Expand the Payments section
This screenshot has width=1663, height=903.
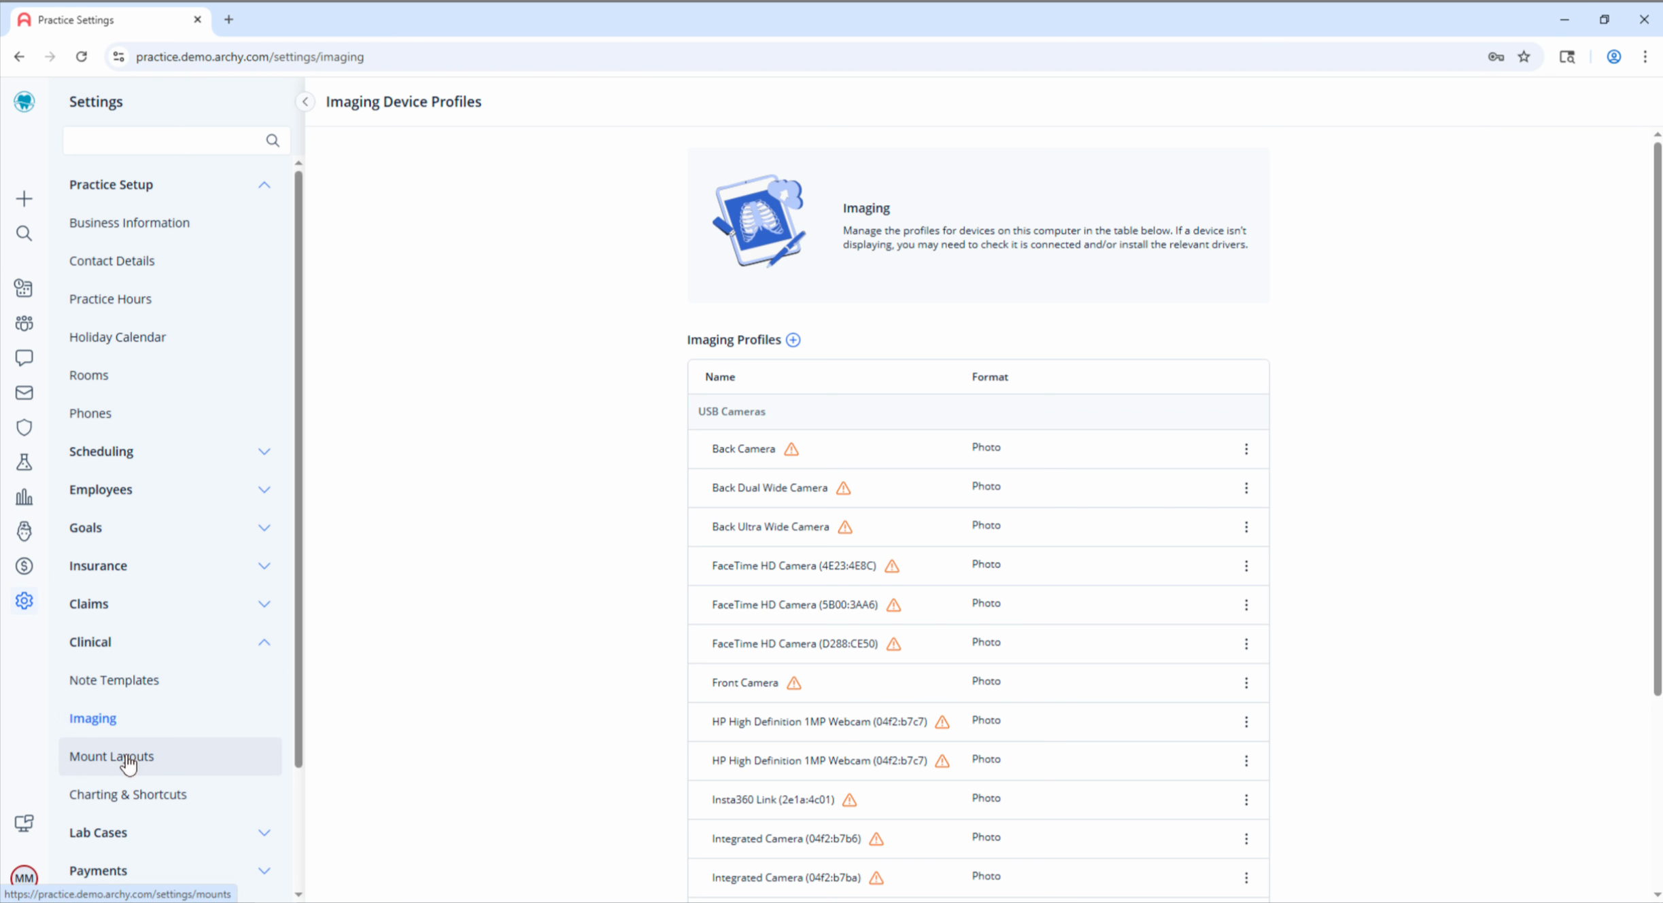264,871
